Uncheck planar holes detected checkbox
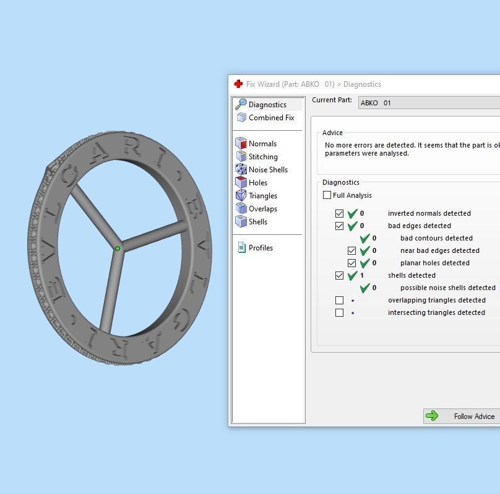 (351, 263)
